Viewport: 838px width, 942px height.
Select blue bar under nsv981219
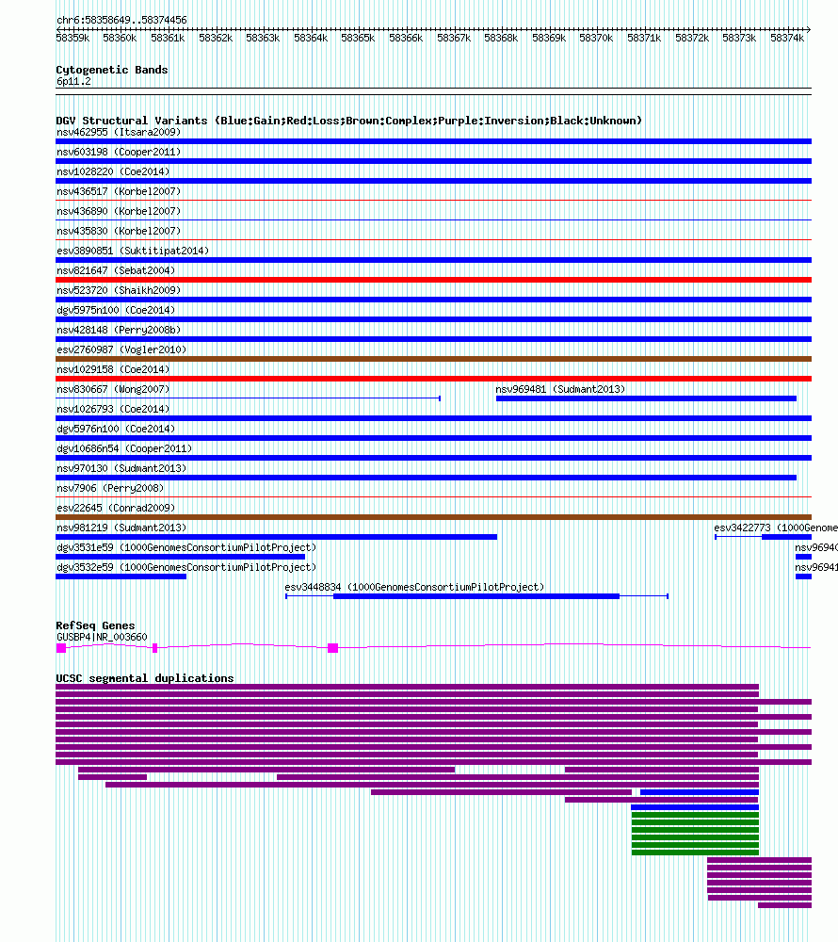click(x=276, y=537)
